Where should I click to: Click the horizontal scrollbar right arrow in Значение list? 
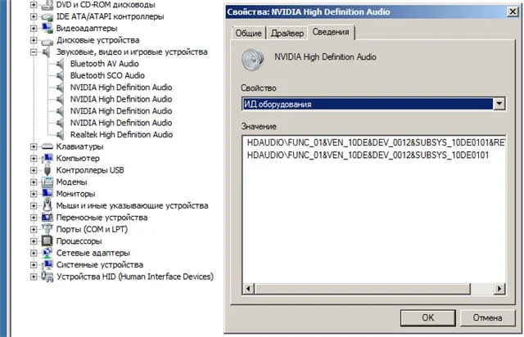[499, 289]
